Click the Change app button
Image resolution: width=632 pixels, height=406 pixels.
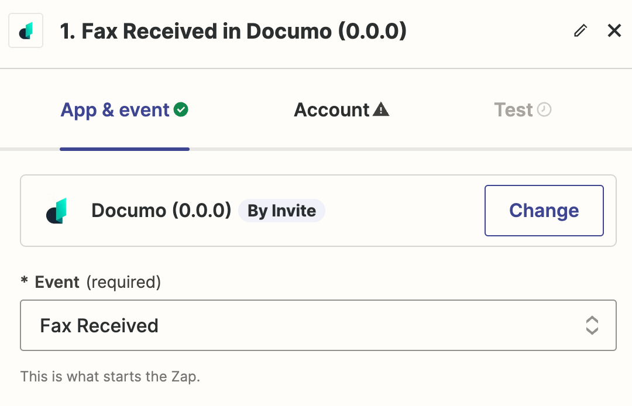point(544,211)
